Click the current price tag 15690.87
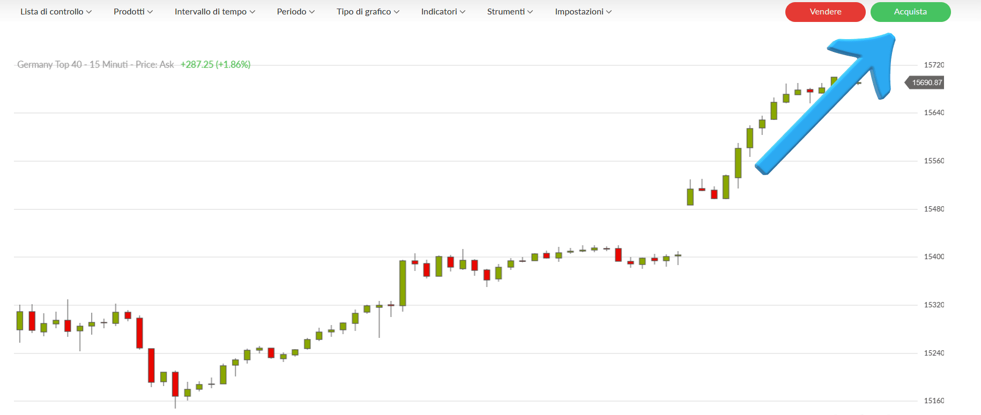 [x=925, y=82]
